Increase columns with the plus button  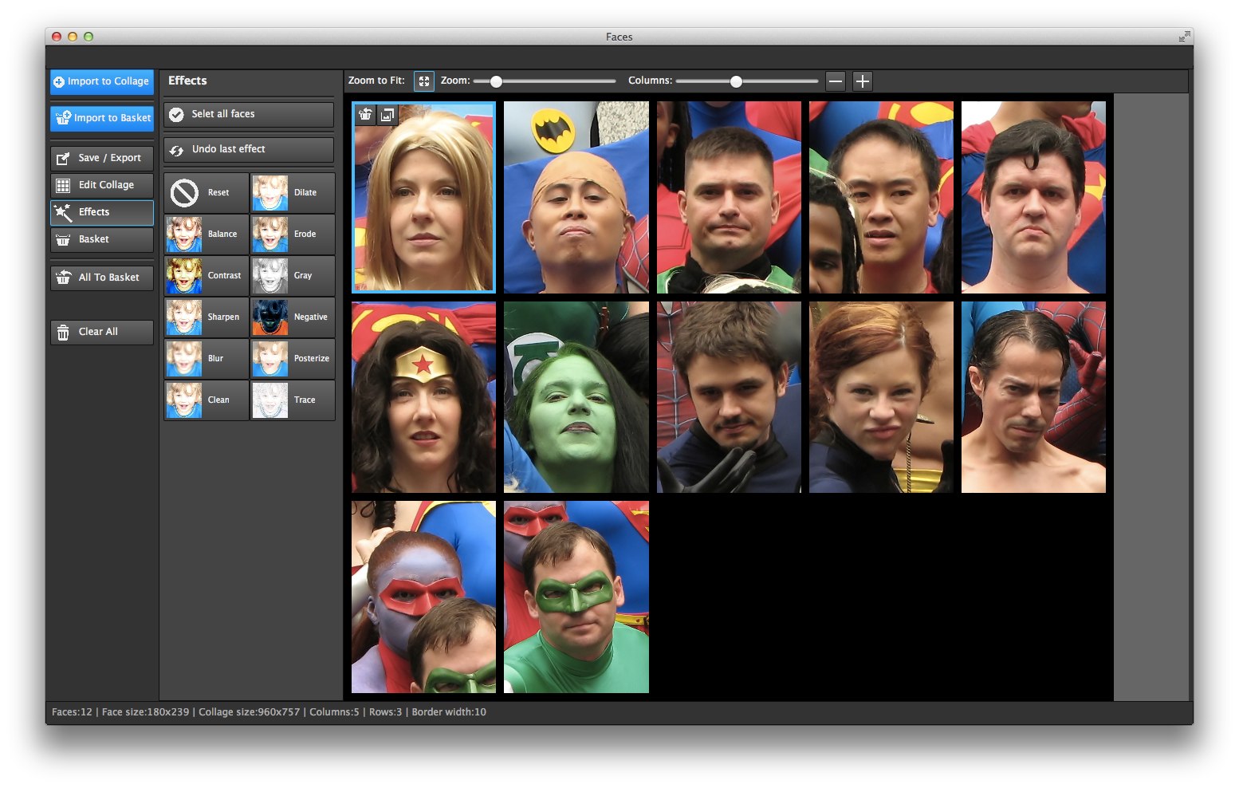click(x=862, y=81)
